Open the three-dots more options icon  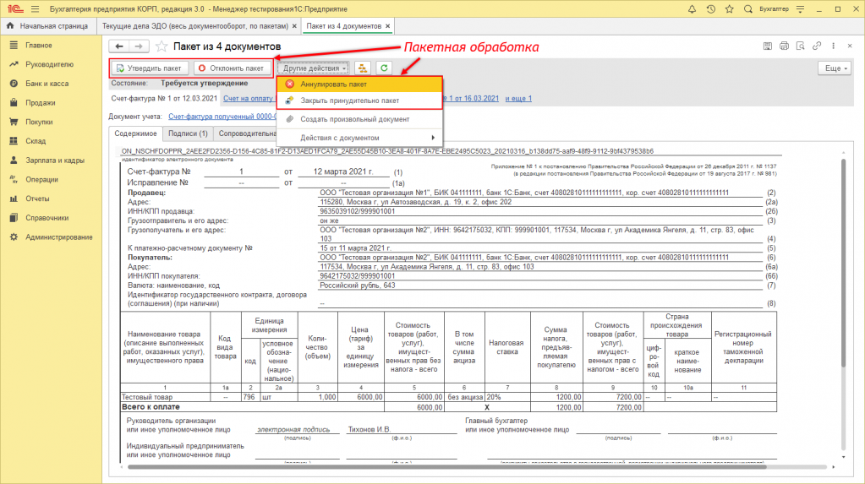(834, 46)
